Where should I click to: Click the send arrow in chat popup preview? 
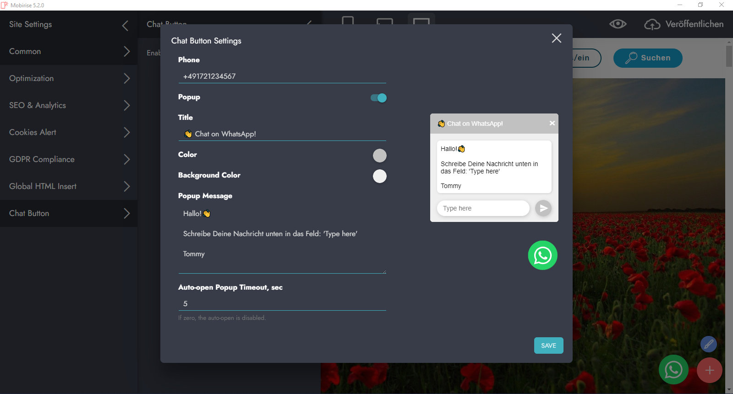pyautogui.click(x=543, y=208)
